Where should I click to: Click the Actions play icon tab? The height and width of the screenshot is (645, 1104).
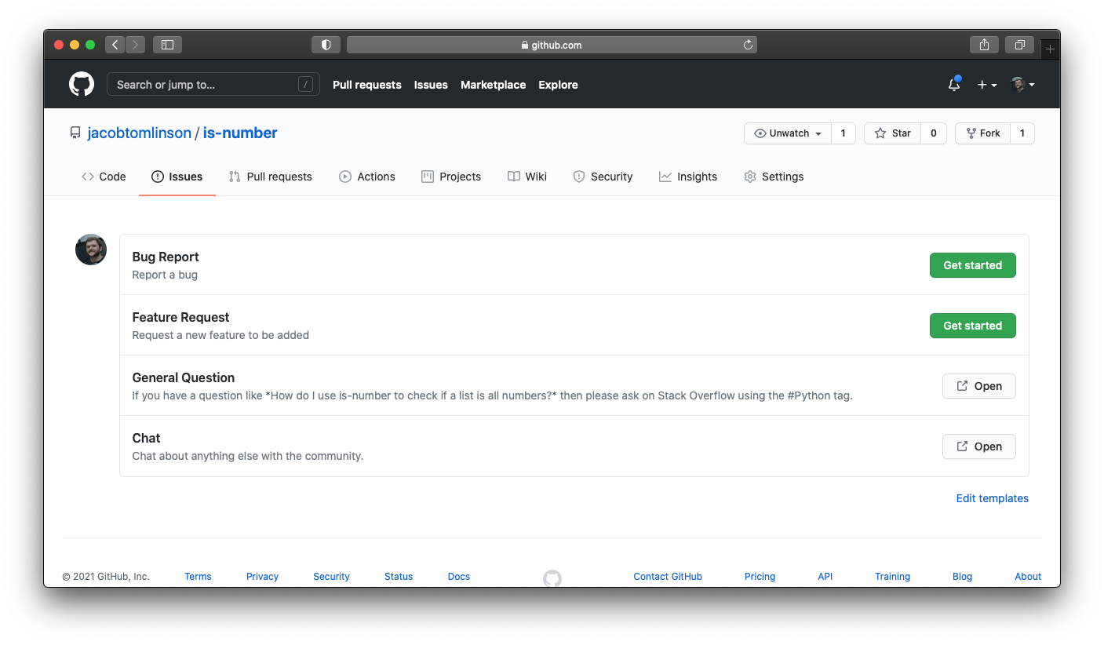pos(344,177)
